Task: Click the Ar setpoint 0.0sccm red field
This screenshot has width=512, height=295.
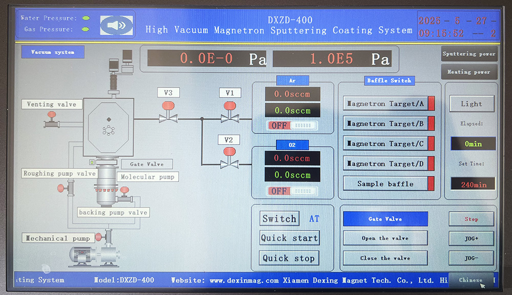Action: tap(292, 94)
